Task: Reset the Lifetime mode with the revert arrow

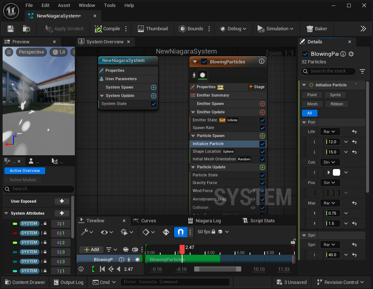Action: (x=354, y=132)
